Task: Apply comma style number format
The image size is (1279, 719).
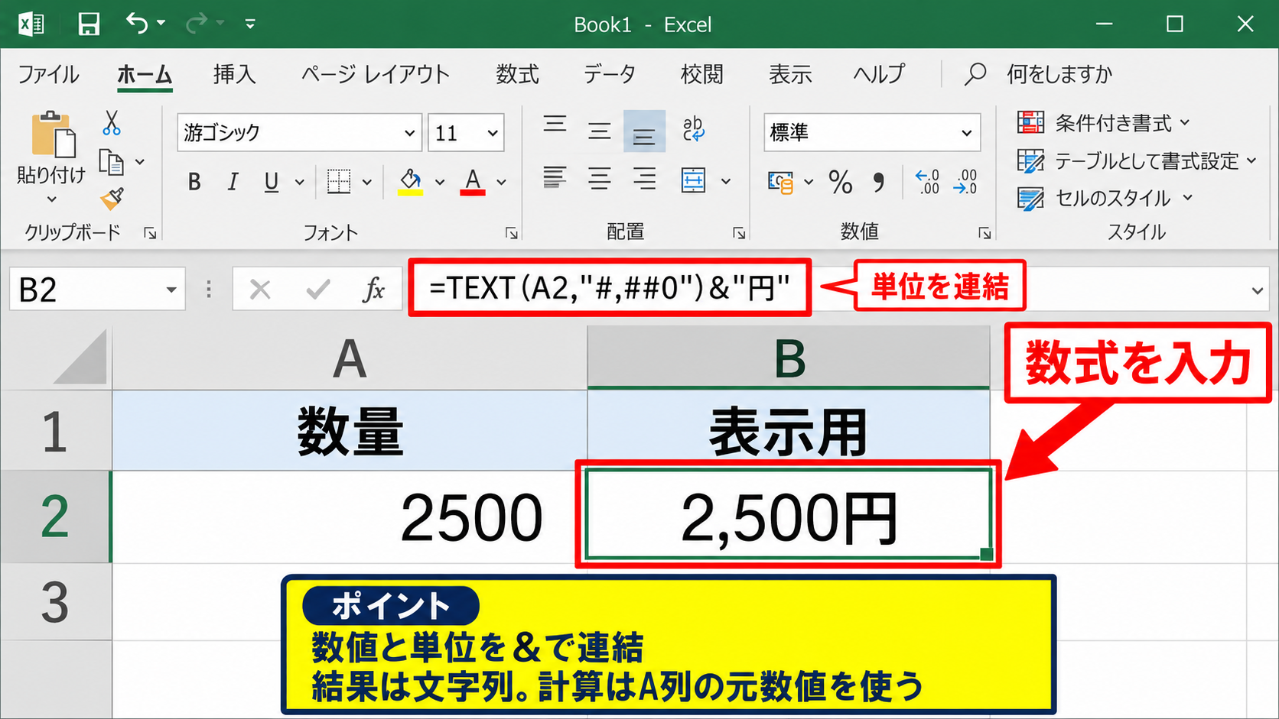Action: tap(878, 182)
